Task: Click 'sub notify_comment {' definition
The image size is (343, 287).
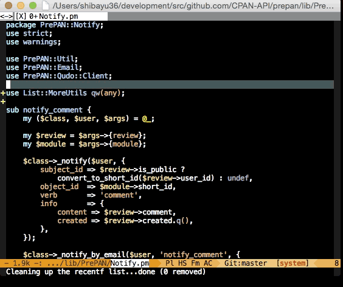Action: (x=48, y=110)
